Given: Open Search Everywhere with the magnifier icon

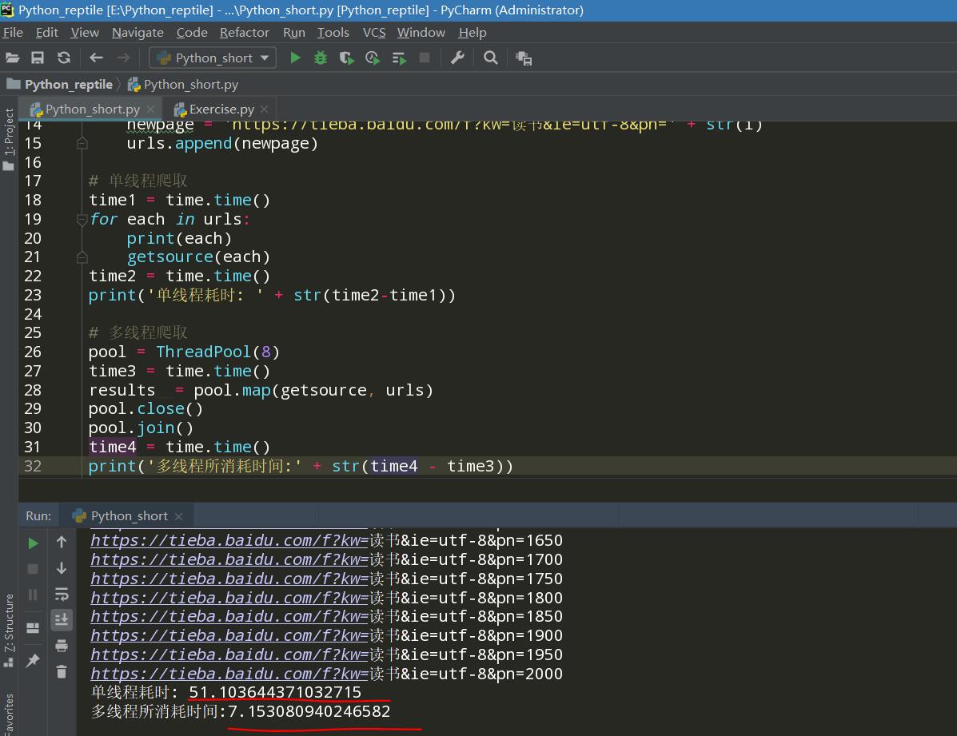Looking at the screenshot, I should click(x=490, y=57).
